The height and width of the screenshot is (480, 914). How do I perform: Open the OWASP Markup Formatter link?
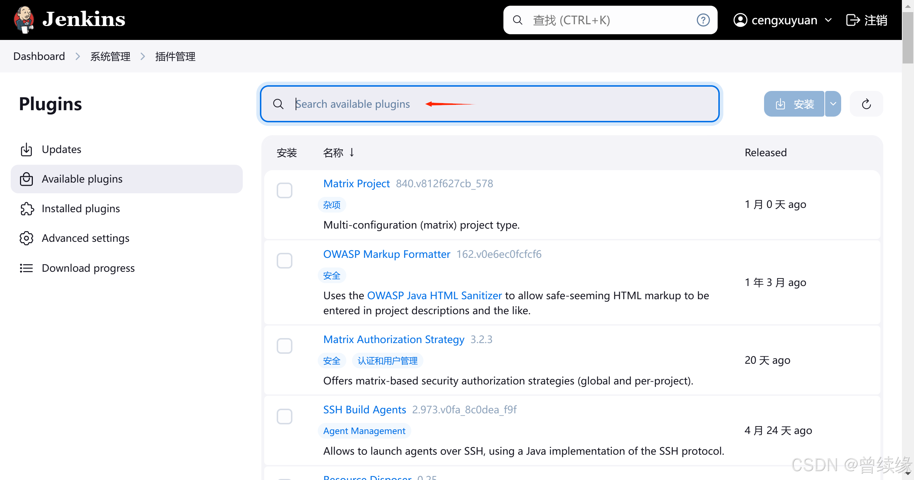coord(387,254)
